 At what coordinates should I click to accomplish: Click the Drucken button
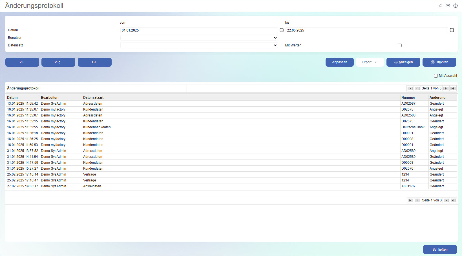[439, 62]
